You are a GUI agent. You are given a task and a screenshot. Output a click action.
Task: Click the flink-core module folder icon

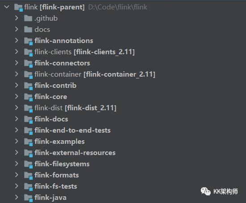(28, 97)
